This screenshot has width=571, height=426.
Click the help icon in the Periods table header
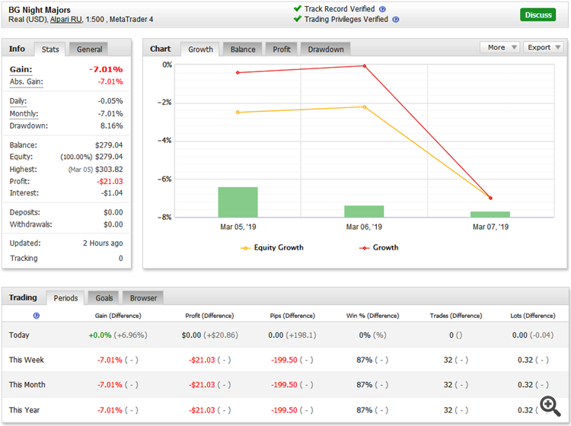[37, 316]
